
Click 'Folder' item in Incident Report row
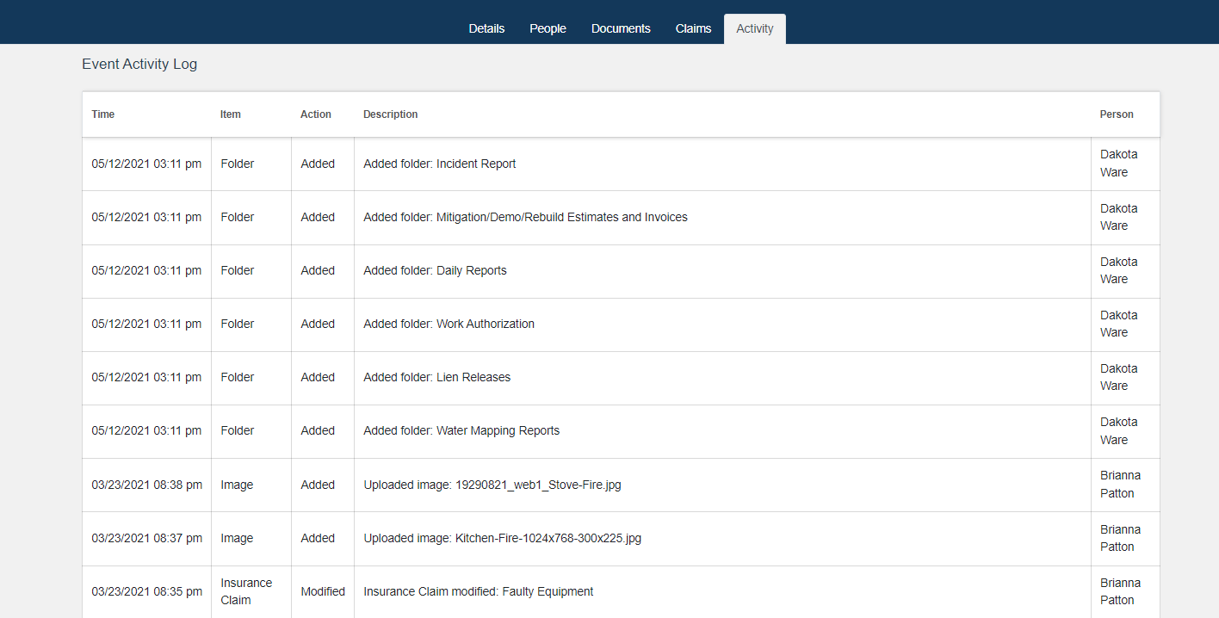pyautogui.click(x=238, y=164)
